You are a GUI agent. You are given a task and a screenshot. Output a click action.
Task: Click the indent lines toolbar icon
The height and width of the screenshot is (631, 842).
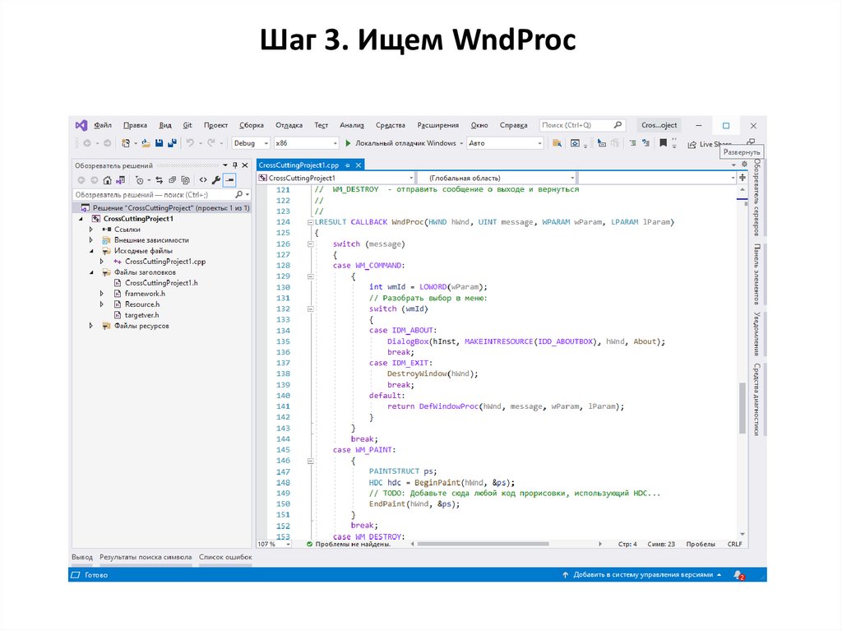633,143
